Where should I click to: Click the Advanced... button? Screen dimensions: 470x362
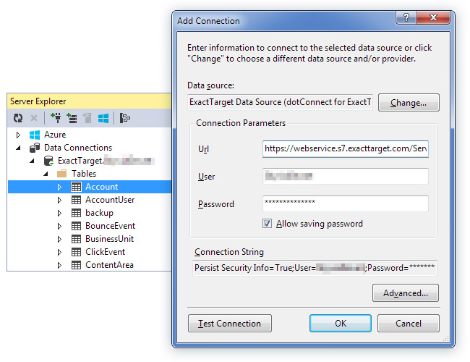[405, 293]
